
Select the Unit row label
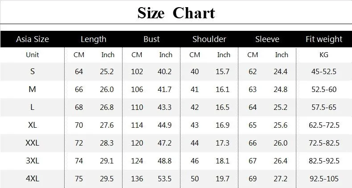coord(33,54)
